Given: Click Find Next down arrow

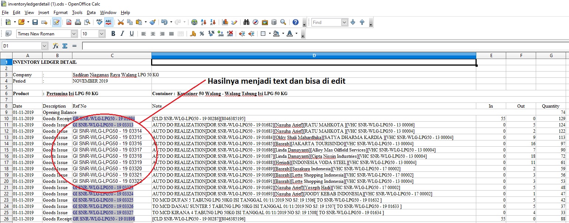Looking at the screenshot, I should [x=353, y=22].
